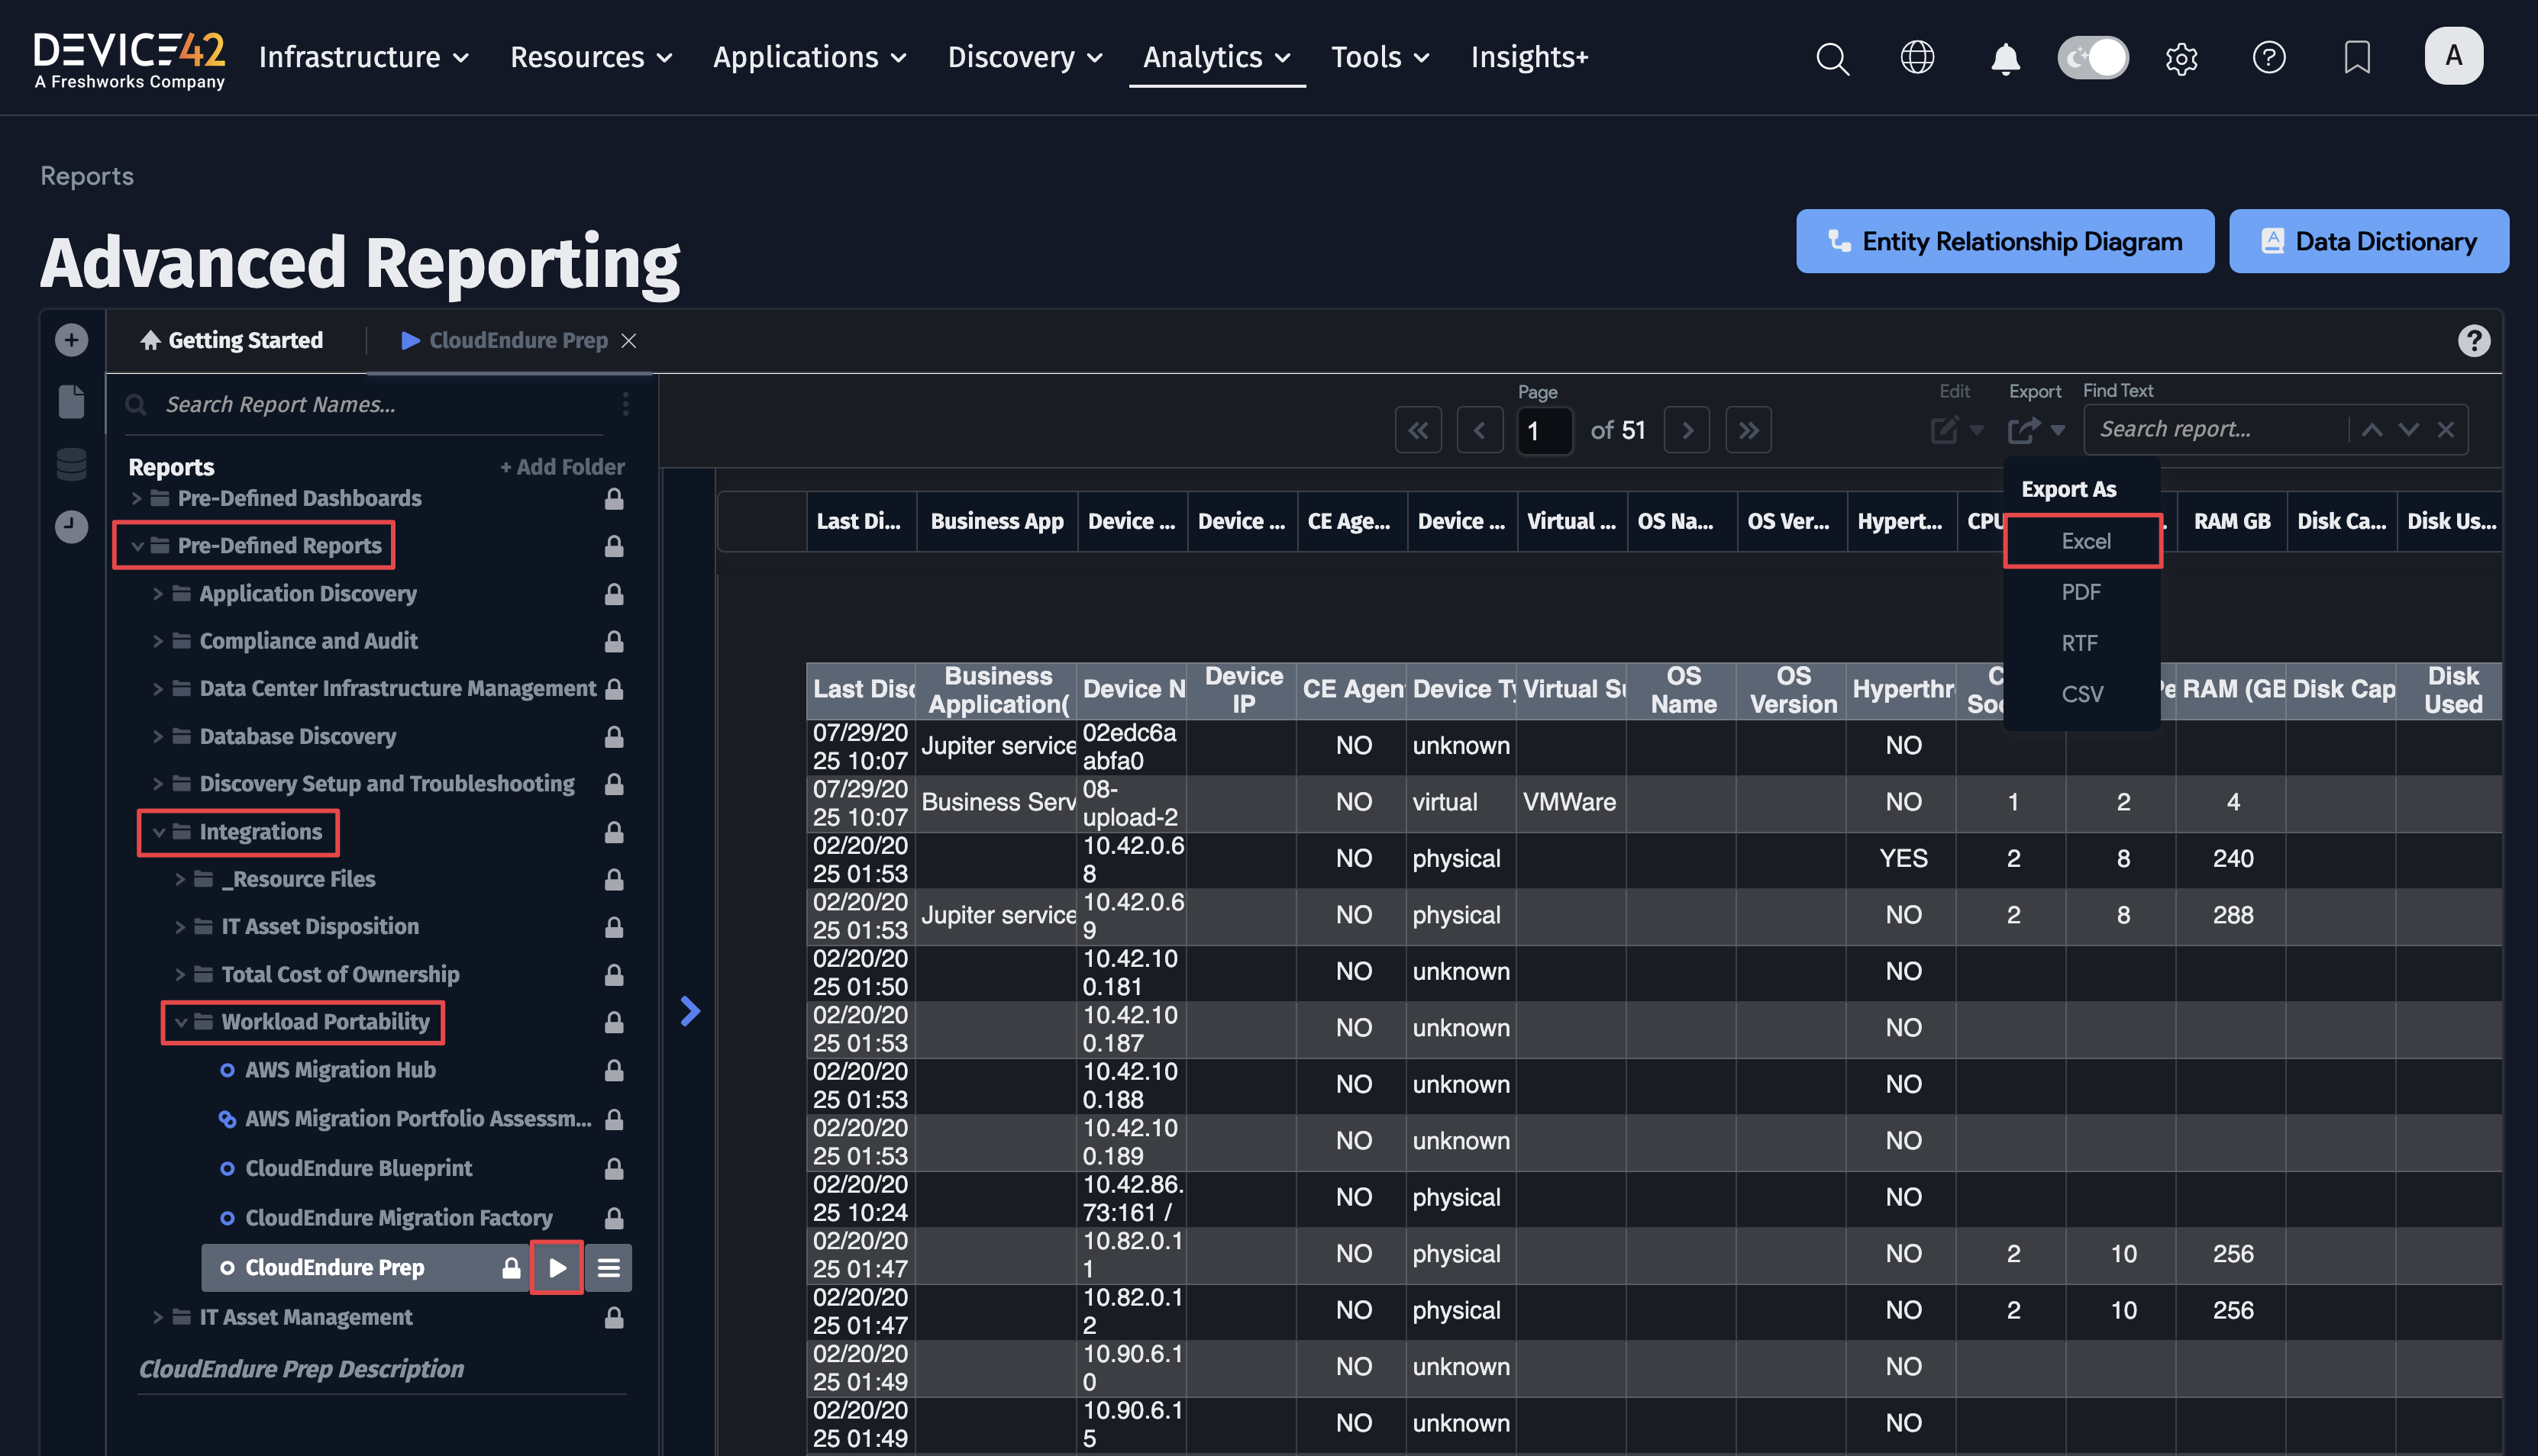This screenshot has height=1456, width=2538.
Task: Expand Discovery Setup and Troubleshooting folder
Action: pyautogui.click(x=158, y=784)
